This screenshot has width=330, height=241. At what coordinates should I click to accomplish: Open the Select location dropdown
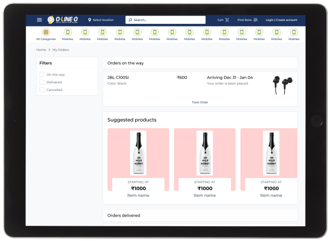click(x=101, y=20)
